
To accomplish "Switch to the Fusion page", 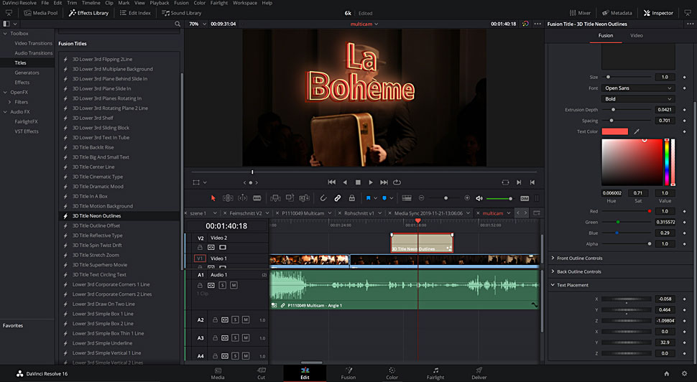I will [x=348, y=373].
